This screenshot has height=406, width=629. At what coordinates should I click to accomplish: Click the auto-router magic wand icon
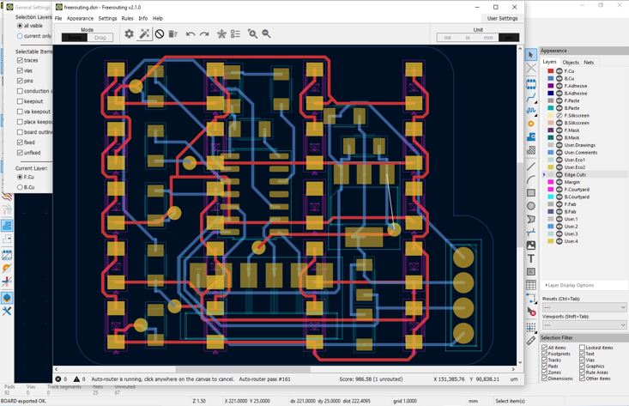144,33
